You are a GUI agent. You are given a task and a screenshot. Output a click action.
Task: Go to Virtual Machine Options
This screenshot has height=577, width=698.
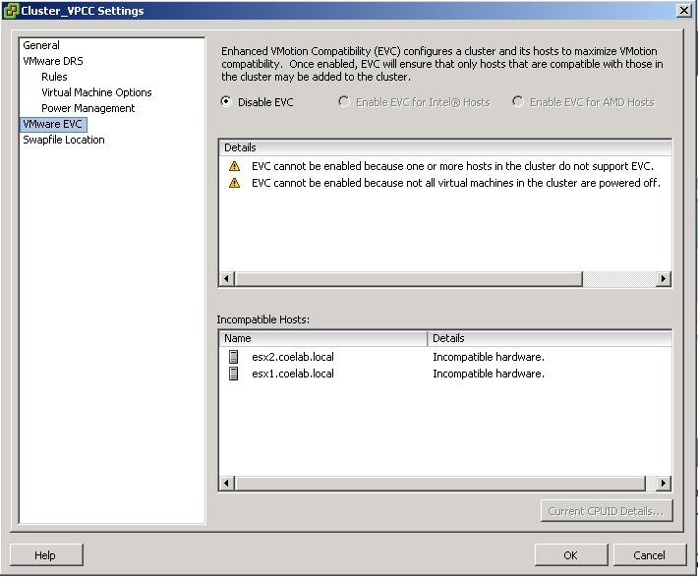[x=96, y=92]
